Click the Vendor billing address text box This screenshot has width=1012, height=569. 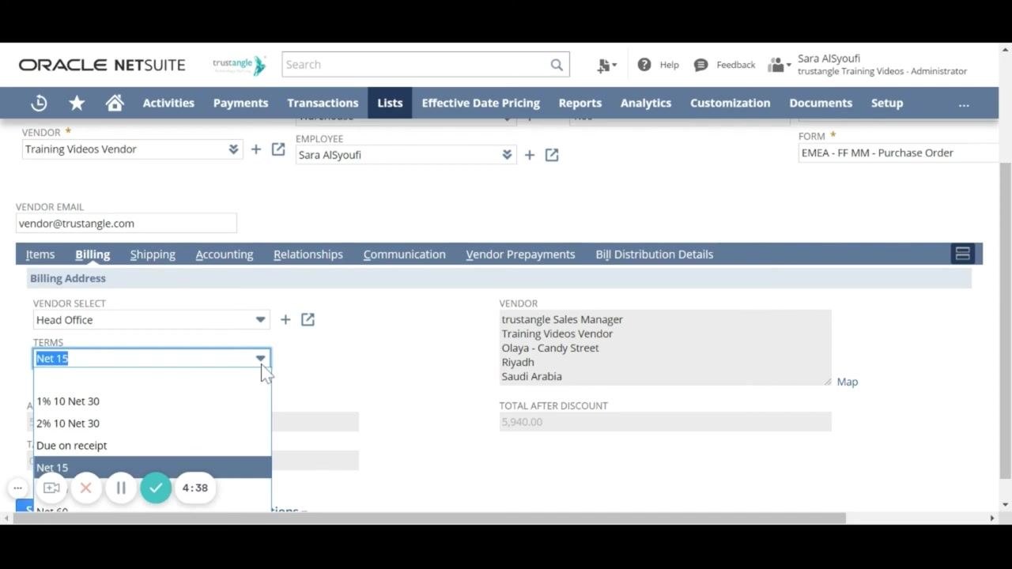(x=665, y=348)
